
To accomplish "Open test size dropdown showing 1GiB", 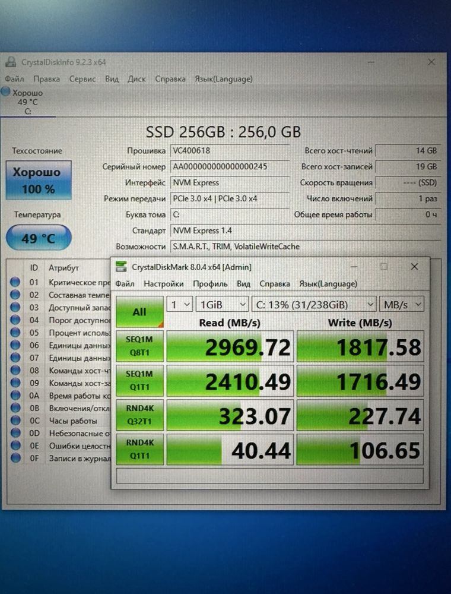I will [222, 305].
